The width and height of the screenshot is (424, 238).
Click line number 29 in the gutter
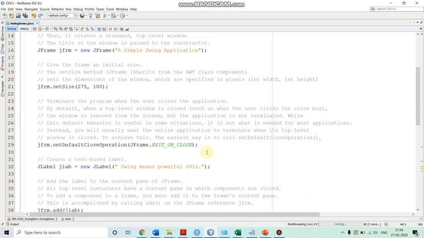click(11, 145)
